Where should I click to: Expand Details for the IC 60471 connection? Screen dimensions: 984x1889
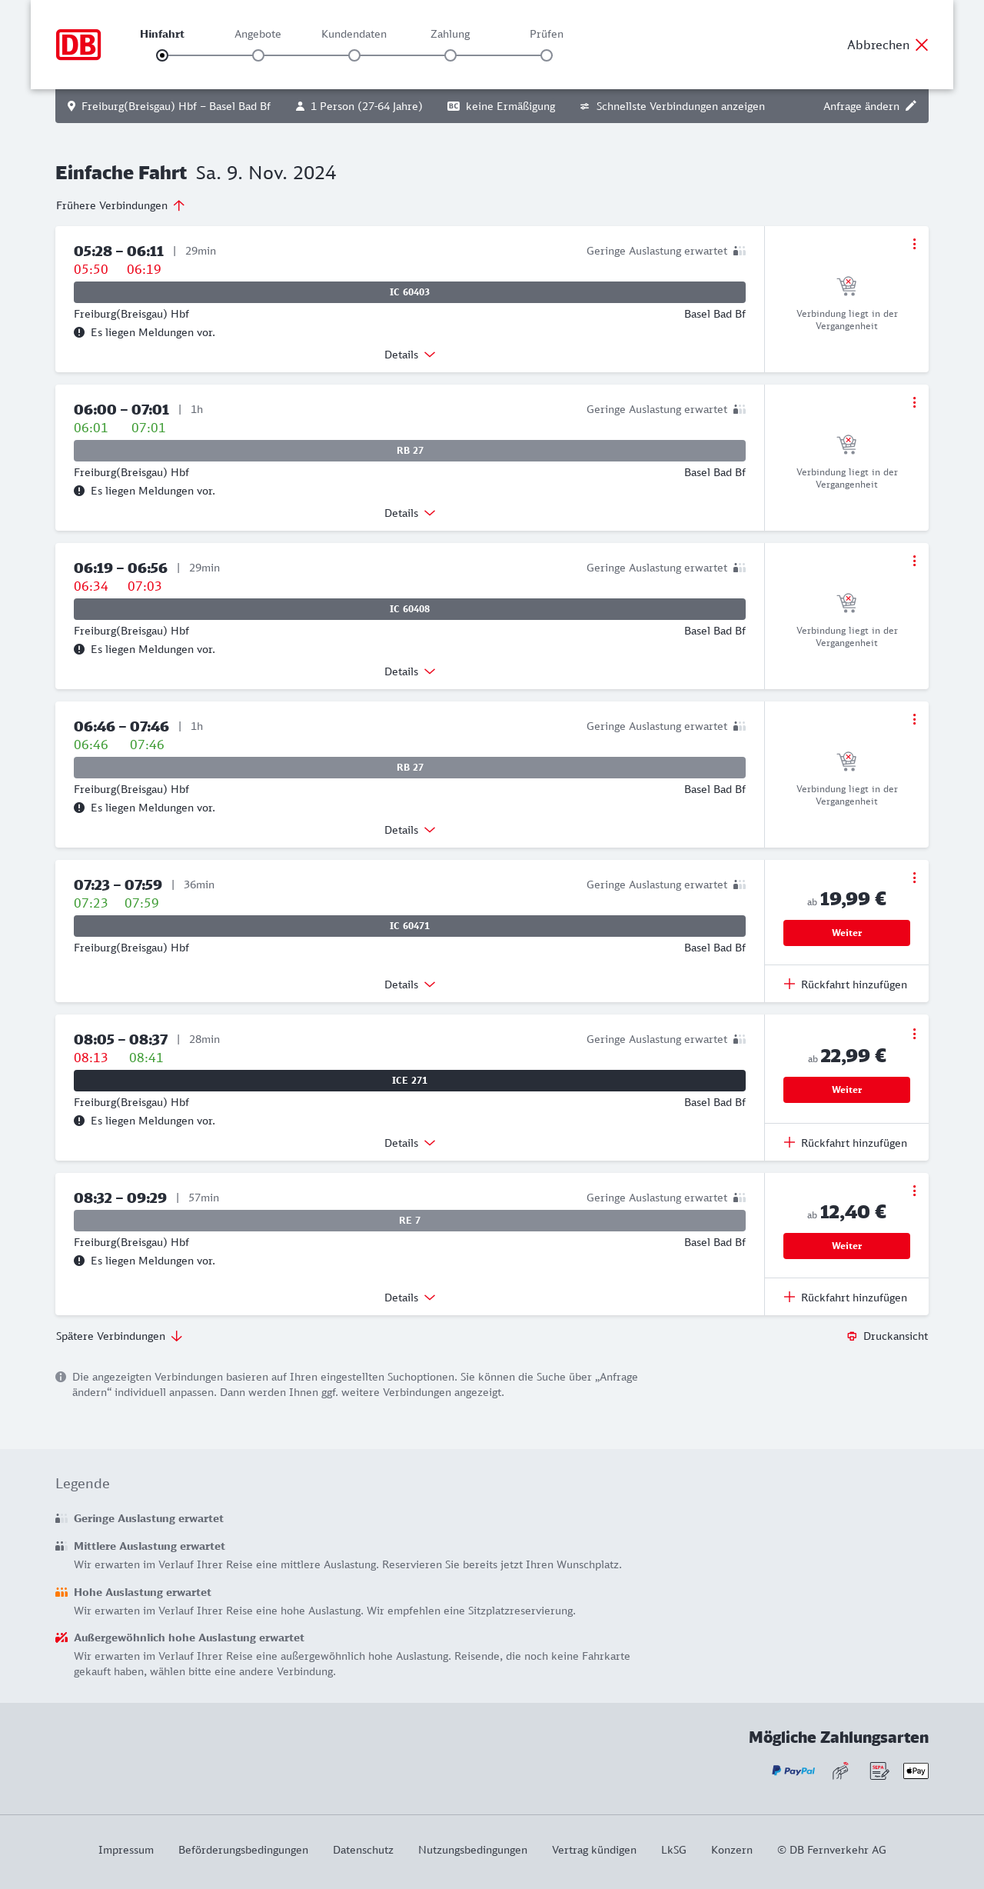click(x=410, y=984)
